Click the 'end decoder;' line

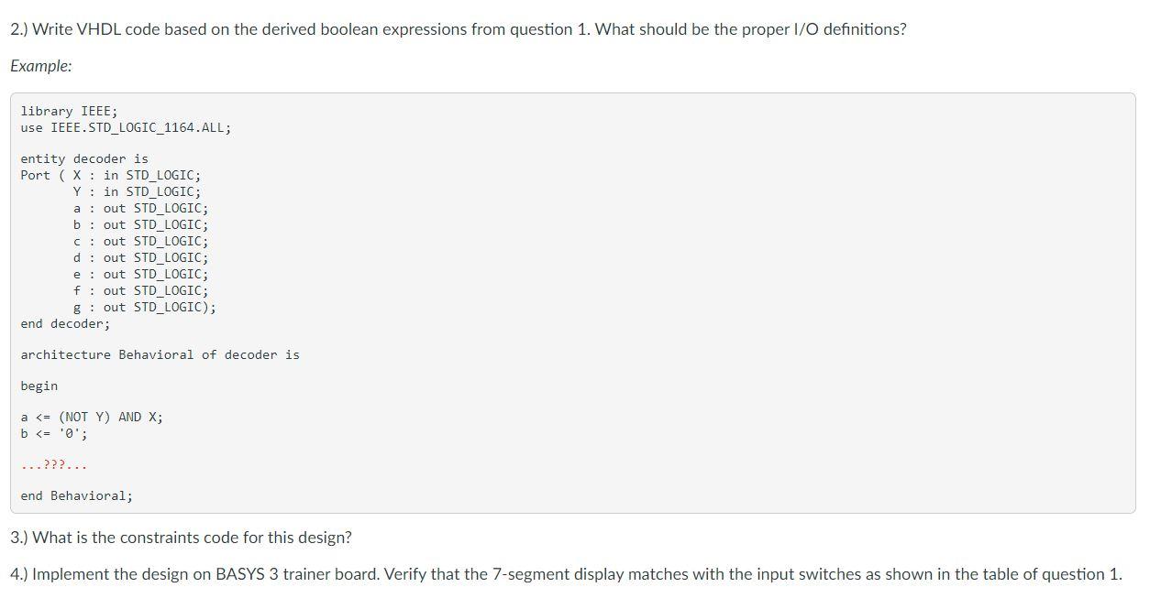pos(65,323)
